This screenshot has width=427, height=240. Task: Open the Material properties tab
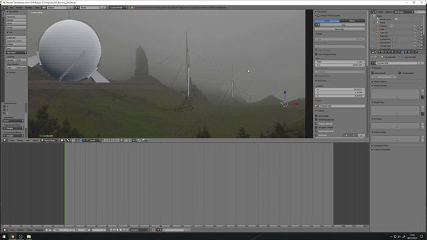point(406,51)
